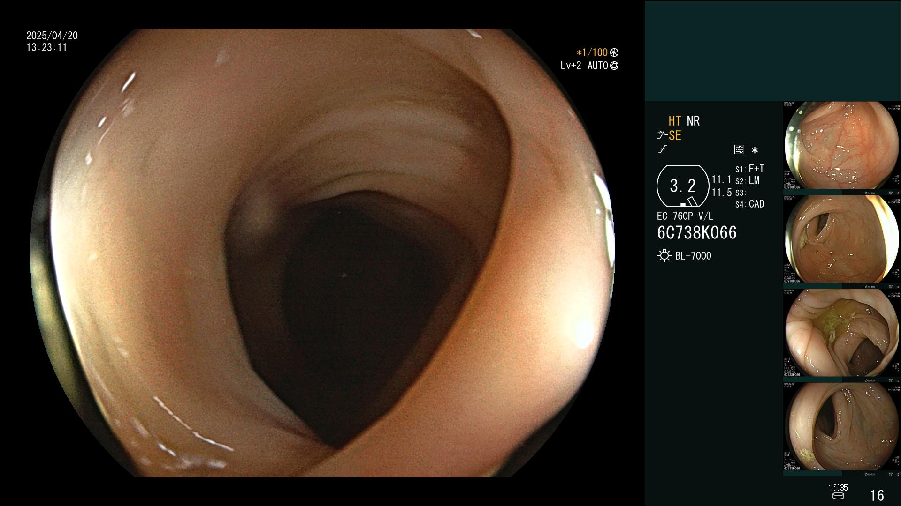
Task: Click the structure enhancement curve icon beside SE
Action: pyautogui.click(x=662, y=135)
